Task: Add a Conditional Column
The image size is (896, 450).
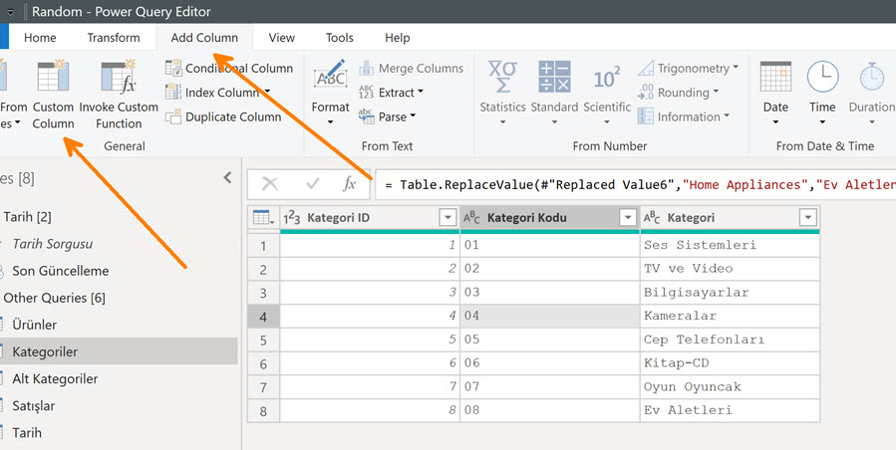Action: coord(229,69)
